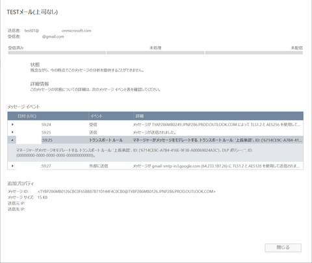This screenshot has height=263, width=312.
Task: Click the 外部に送信 event cell
Action: (x=98, y=166)
